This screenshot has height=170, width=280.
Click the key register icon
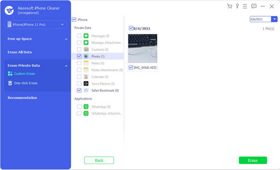[x=238, y=6]
